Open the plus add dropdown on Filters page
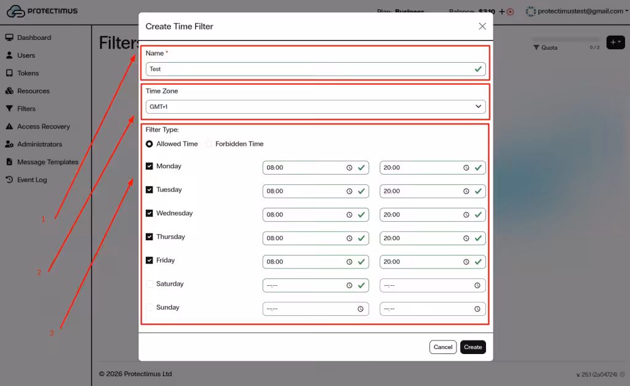This screenshot has width=630, height=386. click(615, 42)
